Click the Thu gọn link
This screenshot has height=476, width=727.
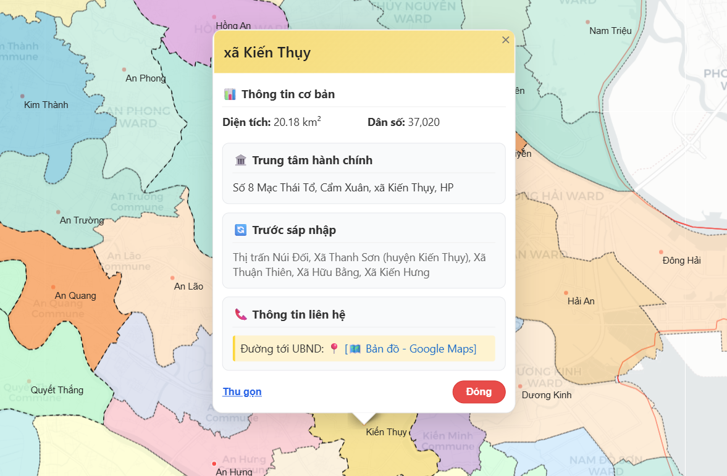coord(242,392)
